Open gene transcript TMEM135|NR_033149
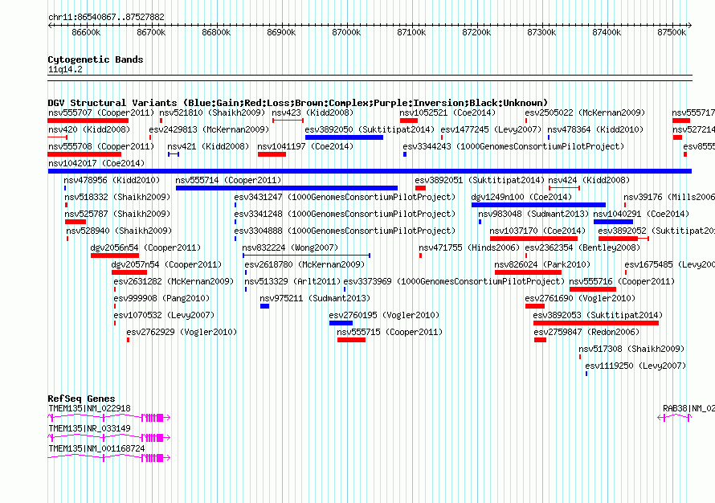The height and width of the screenshot is (503, 715). [x=89, y=428]
